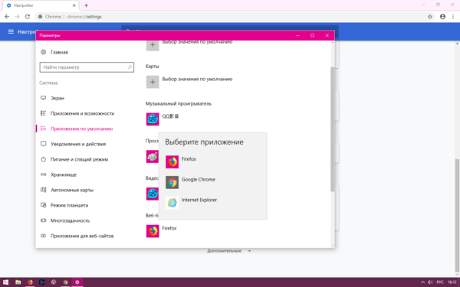The height and width of the screenshot is (287, 460).
Task: Click the Параметры window vertical scrollbar thumb
Action: pos(333,129)
